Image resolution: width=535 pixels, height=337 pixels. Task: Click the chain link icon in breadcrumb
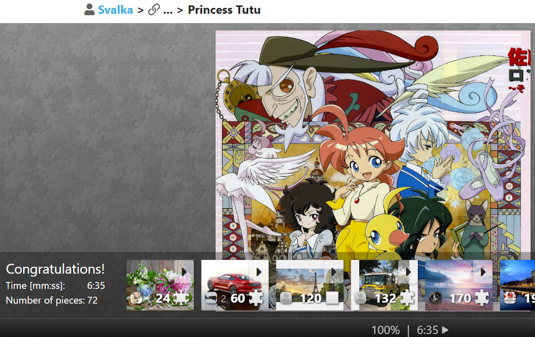click(x=154, y=9)
